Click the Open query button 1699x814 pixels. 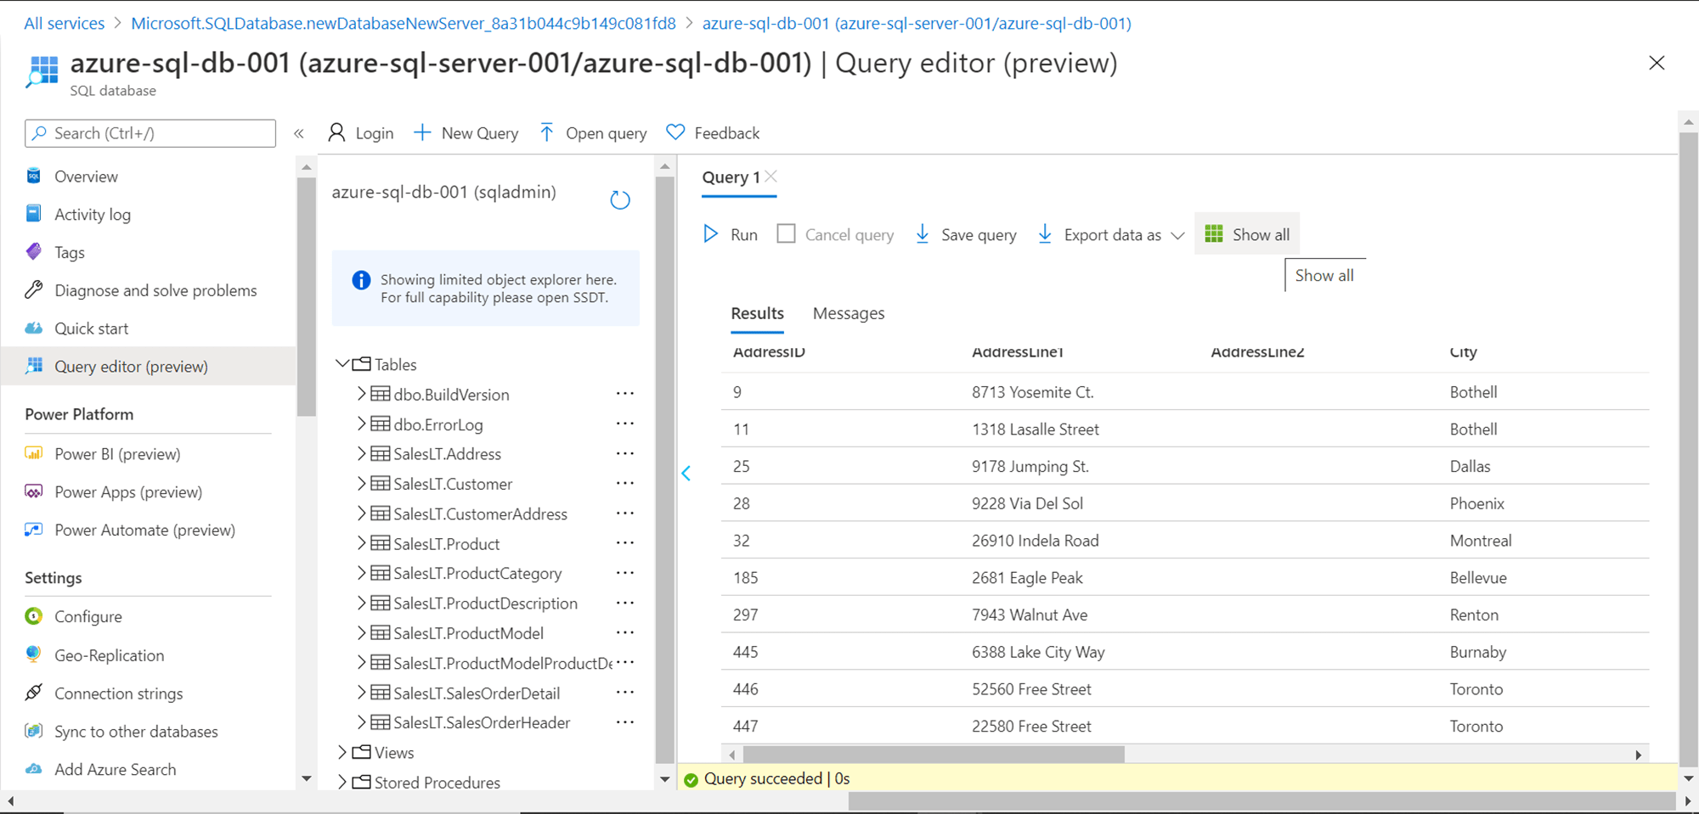pos(593,133)
